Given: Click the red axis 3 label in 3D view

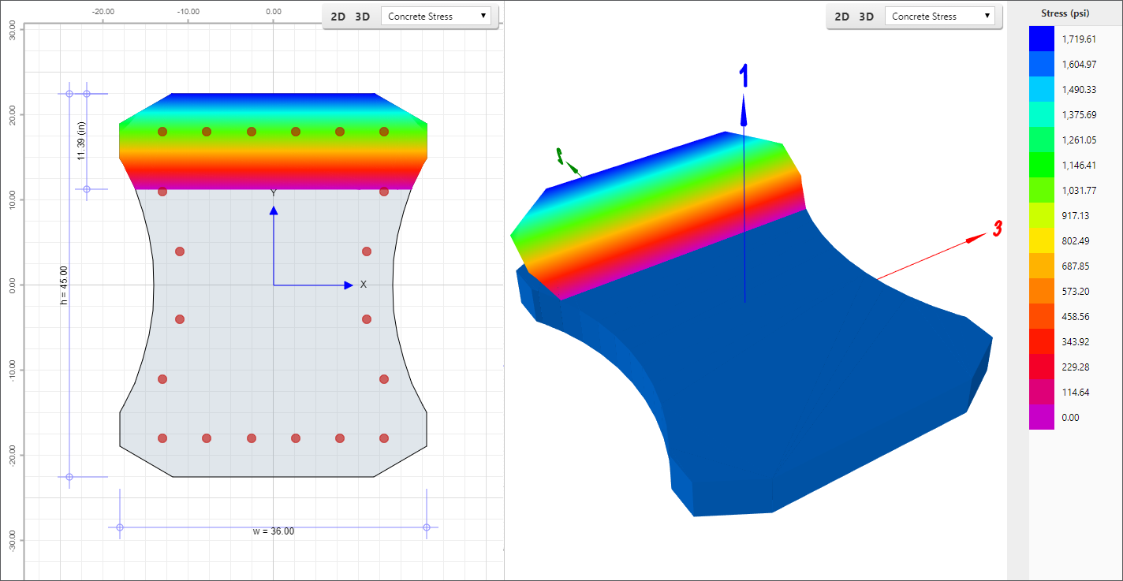Looking at the screenshot, I should [x=998, y=229].
